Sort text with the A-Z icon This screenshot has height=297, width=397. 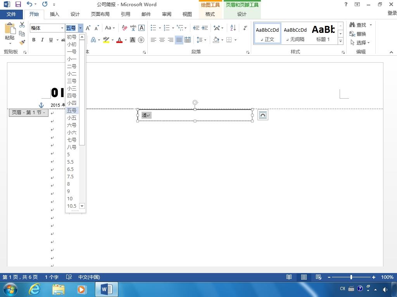coord(233,28)
